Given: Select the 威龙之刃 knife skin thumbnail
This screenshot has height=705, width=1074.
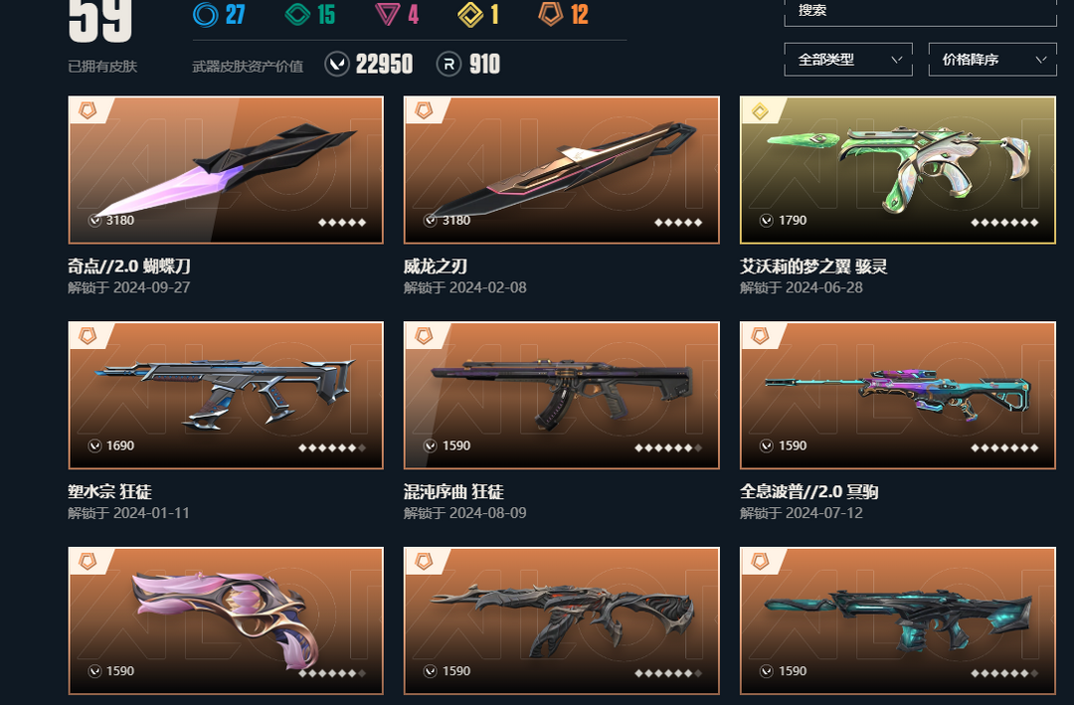Looking at the screenshot, I should [562, 170].
